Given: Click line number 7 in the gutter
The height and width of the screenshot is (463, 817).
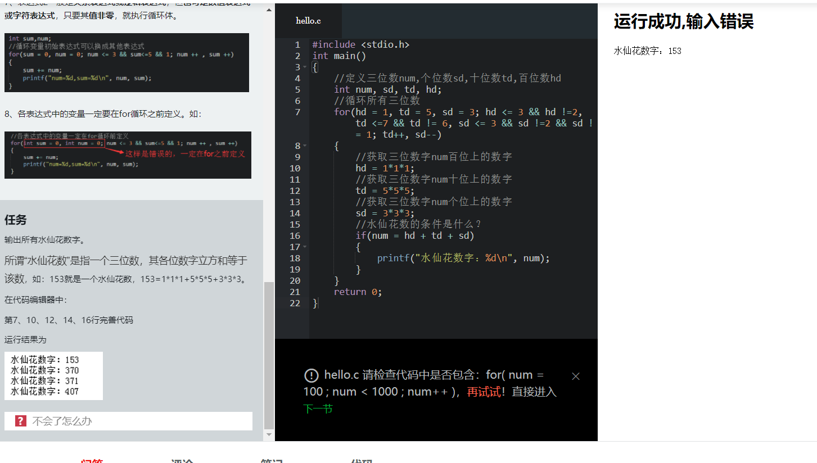Looking at the screenshot, I should pos(297,112).
